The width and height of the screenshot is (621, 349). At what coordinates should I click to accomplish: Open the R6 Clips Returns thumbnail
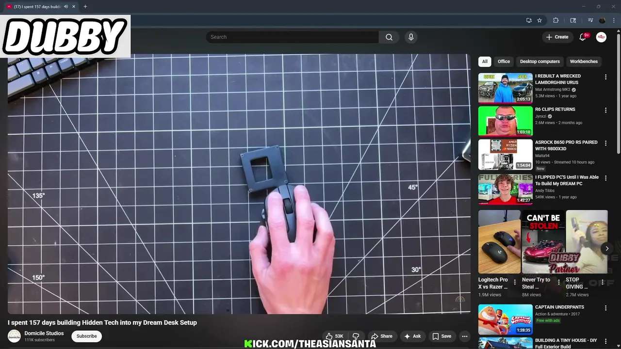(505, 121)
